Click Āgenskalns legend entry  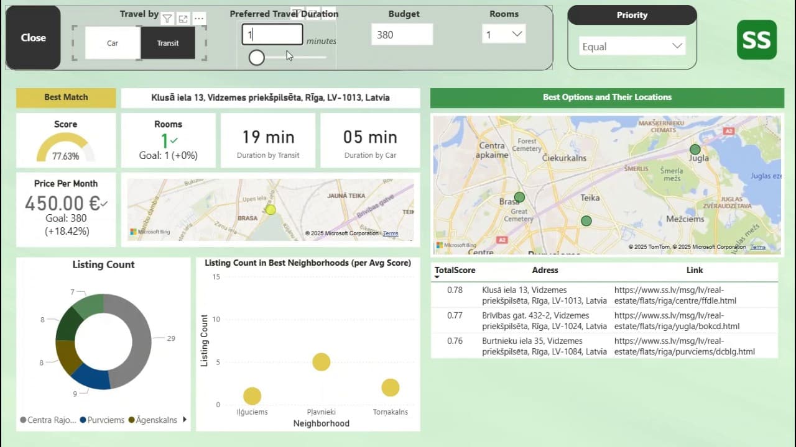(x=153, y=420)
